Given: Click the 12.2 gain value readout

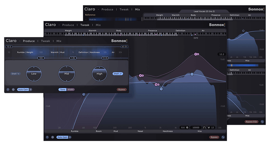Looking at the screenshot, I should (222, 54).
